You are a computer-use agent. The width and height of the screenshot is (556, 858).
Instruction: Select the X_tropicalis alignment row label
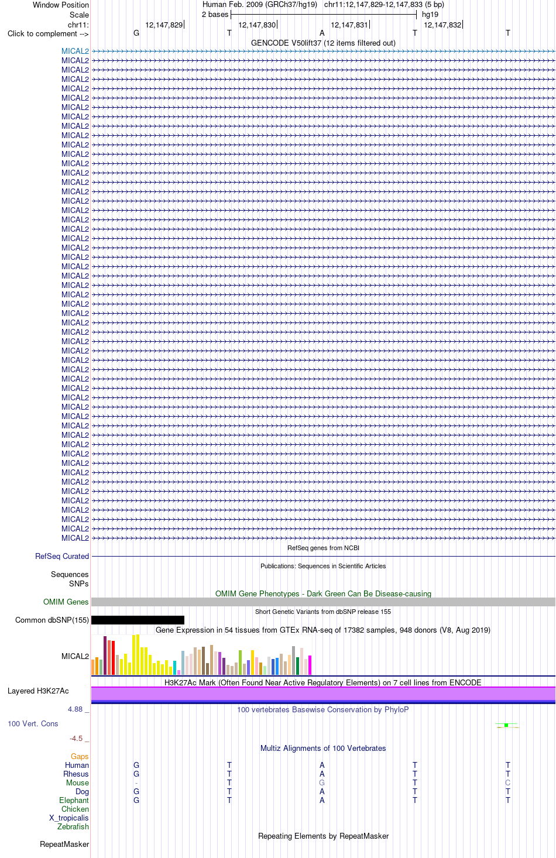pyautogui.click(x=69, y=818)
